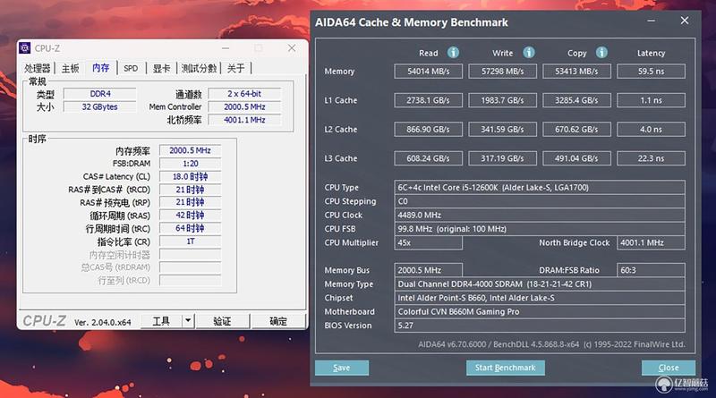This screenshot has width=716, height=398.
Task: Click the L2 Cache Copy value 670.62 GB/s
Action: click(576, 129)
